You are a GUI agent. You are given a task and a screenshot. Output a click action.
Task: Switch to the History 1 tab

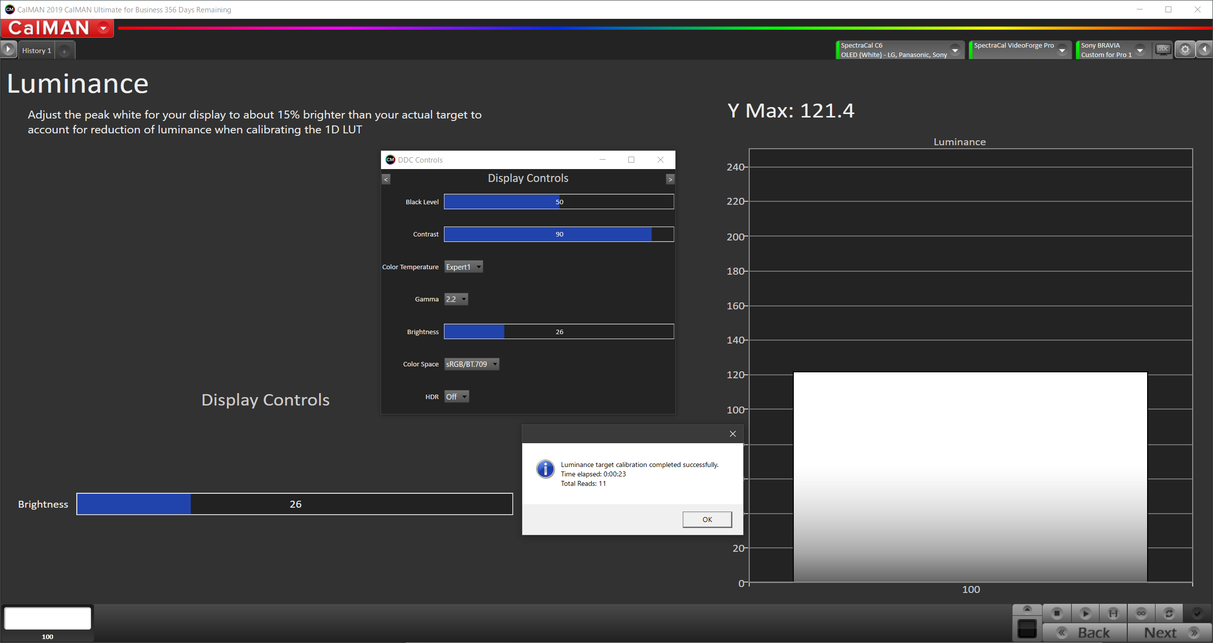click(x=37, y=51)
